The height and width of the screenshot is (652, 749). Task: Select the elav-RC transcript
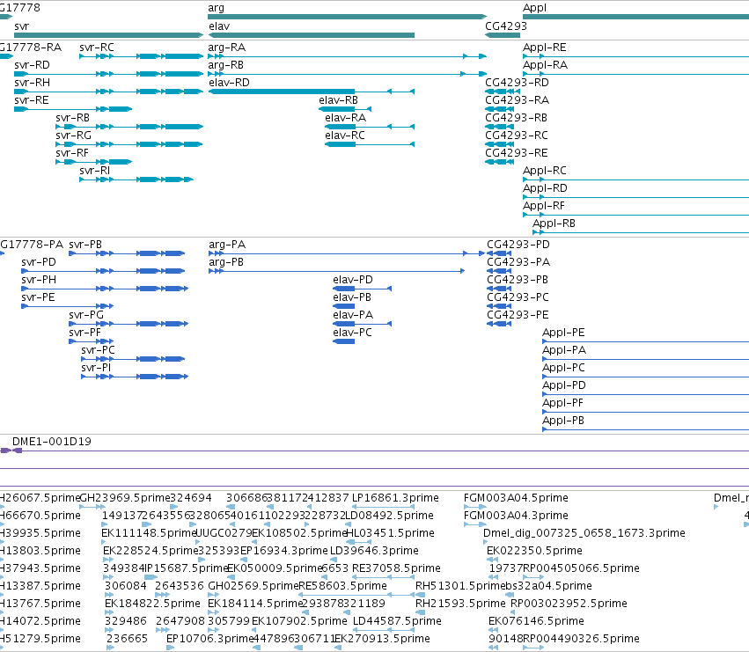370,144
